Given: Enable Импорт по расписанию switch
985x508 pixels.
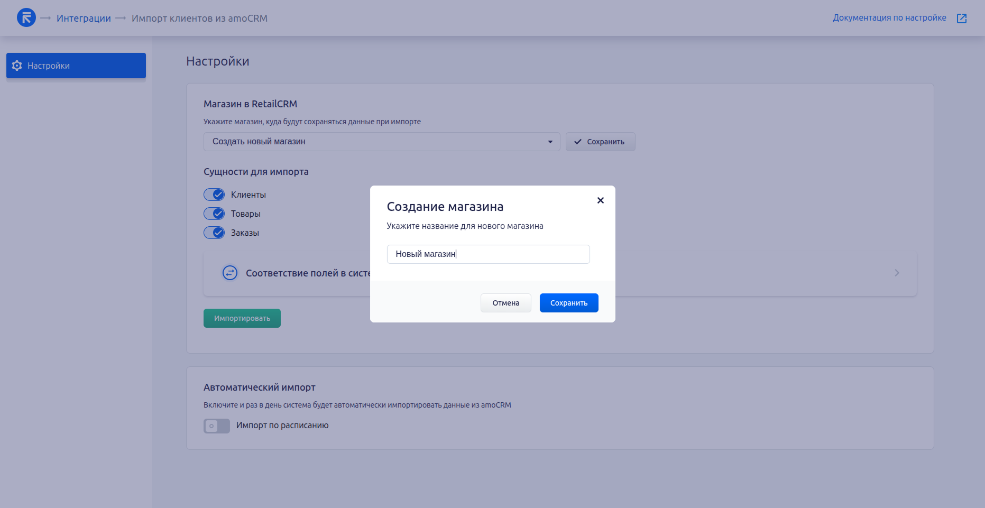Looking at the screenshot, I should (217, 426).
